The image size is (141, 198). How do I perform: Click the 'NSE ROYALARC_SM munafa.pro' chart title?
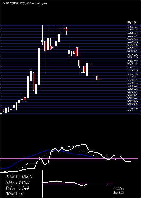click(25, 3)
